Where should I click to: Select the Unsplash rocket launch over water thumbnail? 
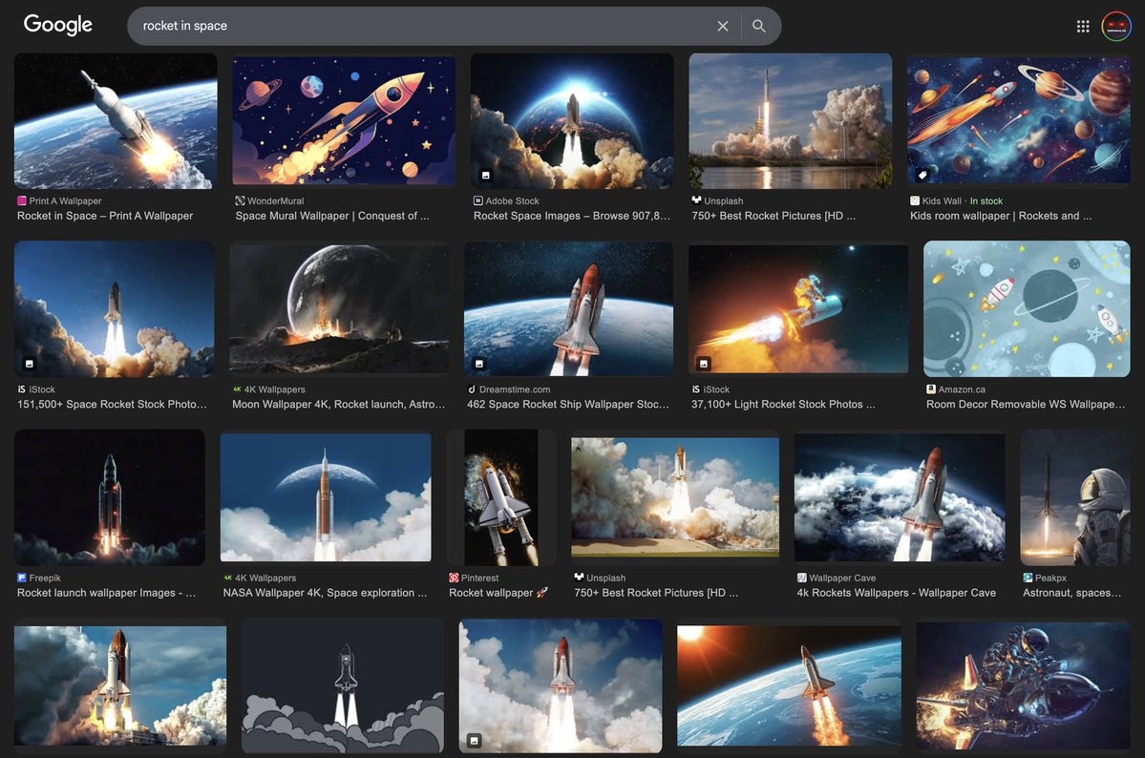pos(790,121)
